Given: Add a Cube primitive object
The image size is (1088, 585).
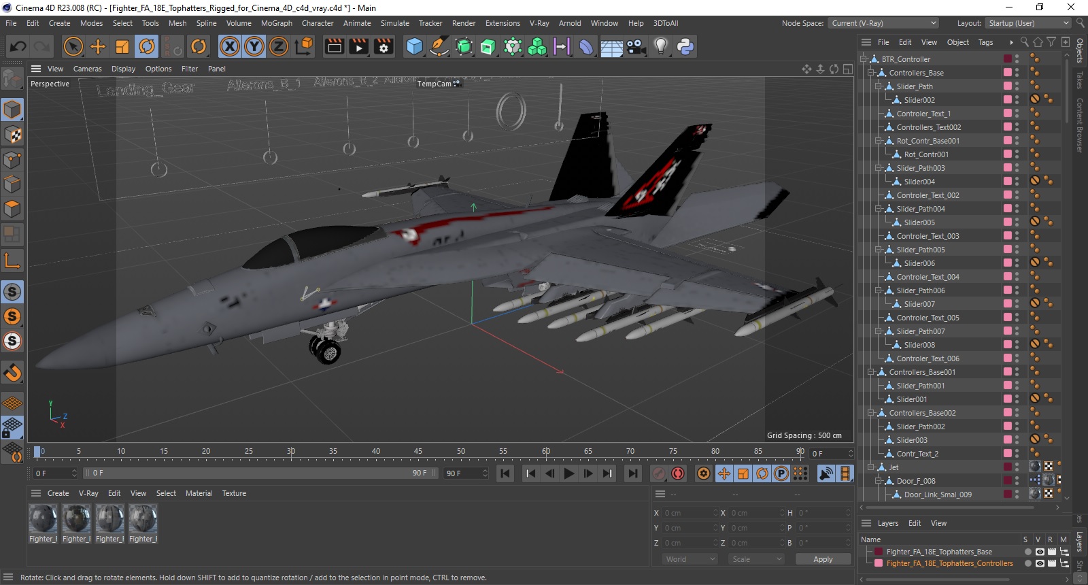Looking at the screenshot, I should pyautogui.click(x=414, y=46).
